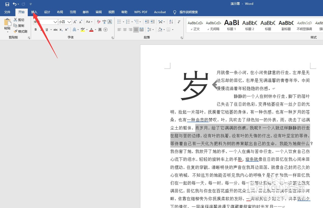Click the Undo icon in Quick Access Toolbar
The image size is (323, 208).
tap(15, 4)
